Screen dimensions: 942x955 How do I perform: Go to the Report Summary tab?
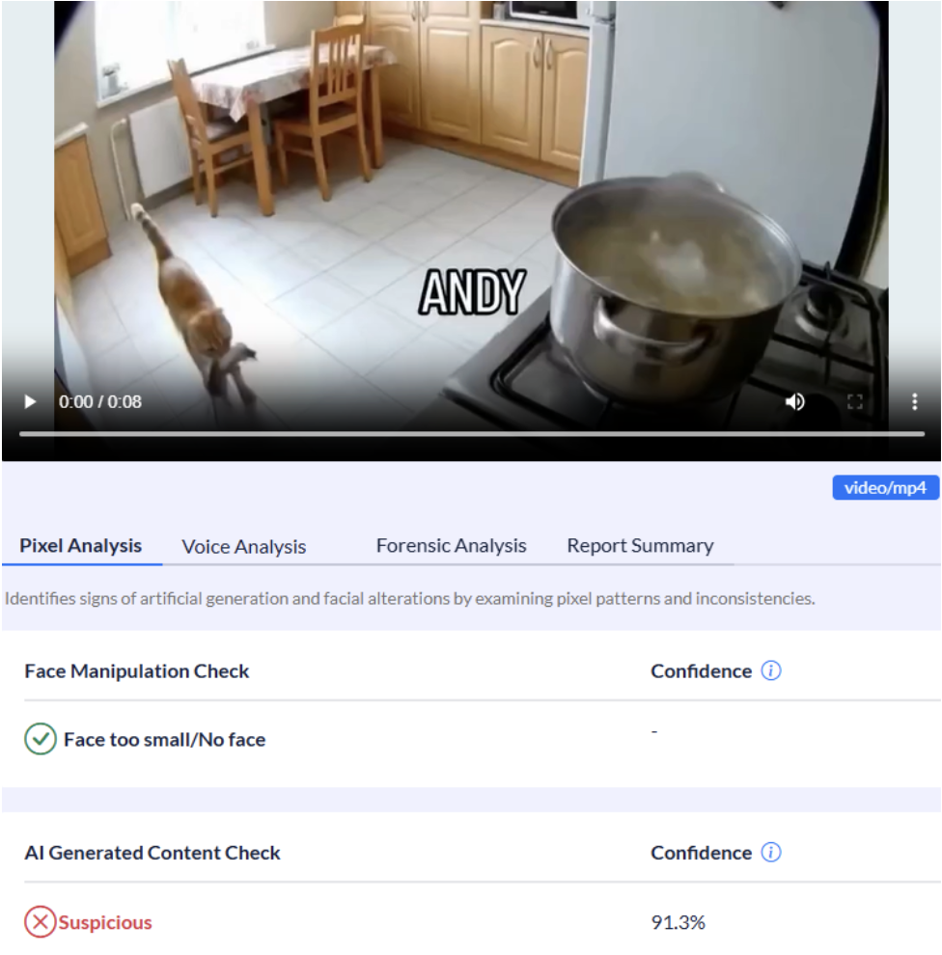pyautogui.click(x=640, y=546)
